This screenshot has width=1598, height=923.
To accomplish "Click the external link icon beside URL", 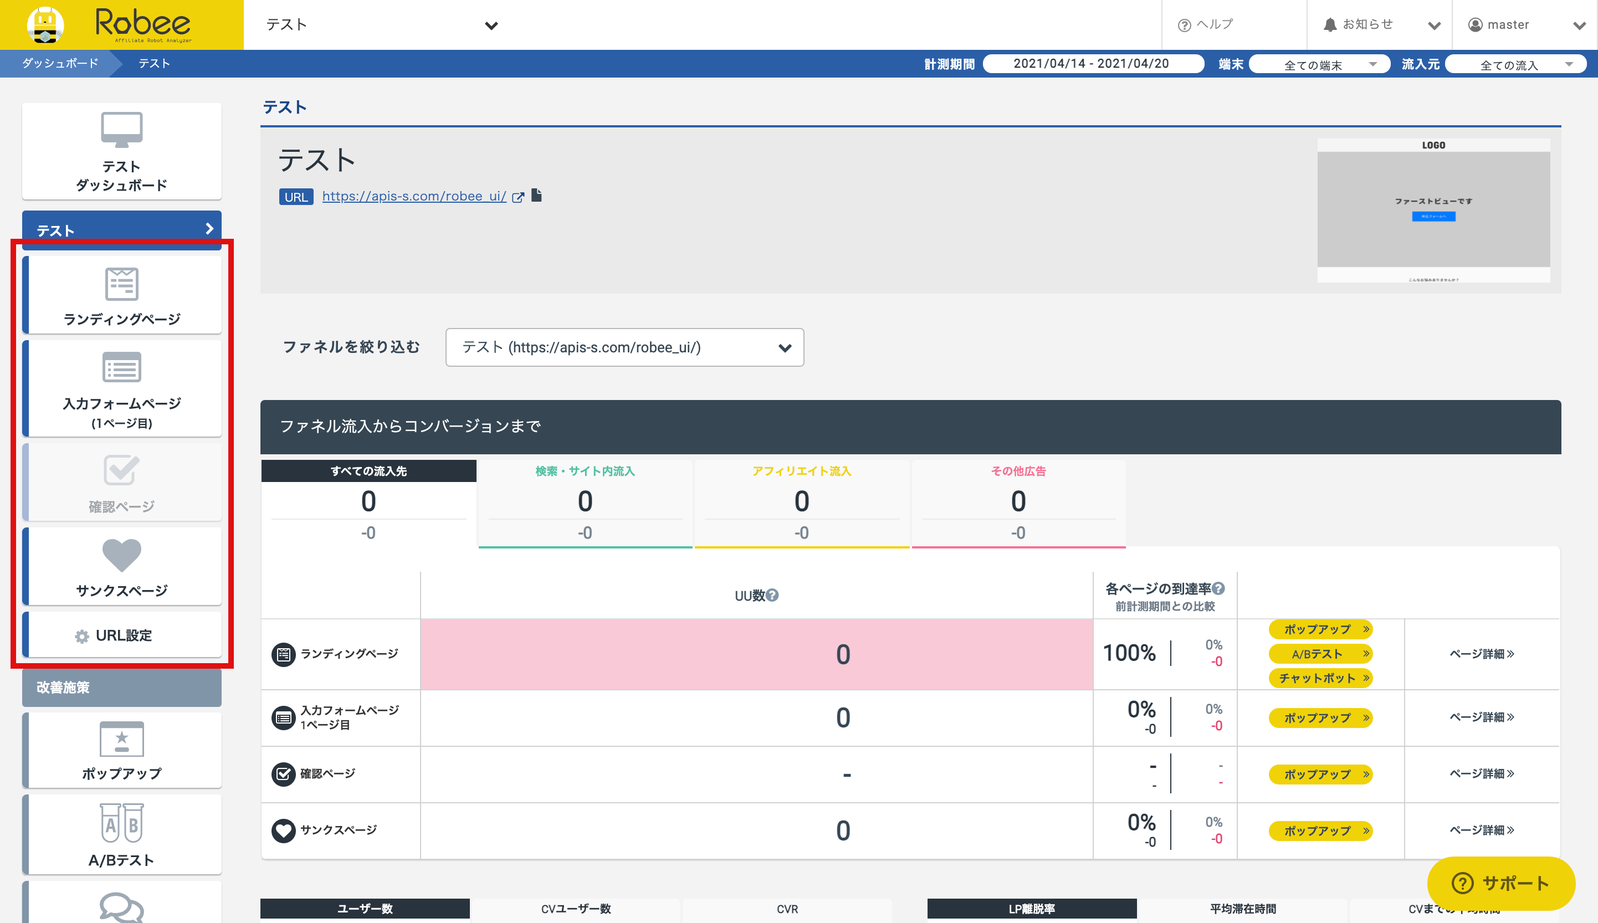I will click(518, 197).
